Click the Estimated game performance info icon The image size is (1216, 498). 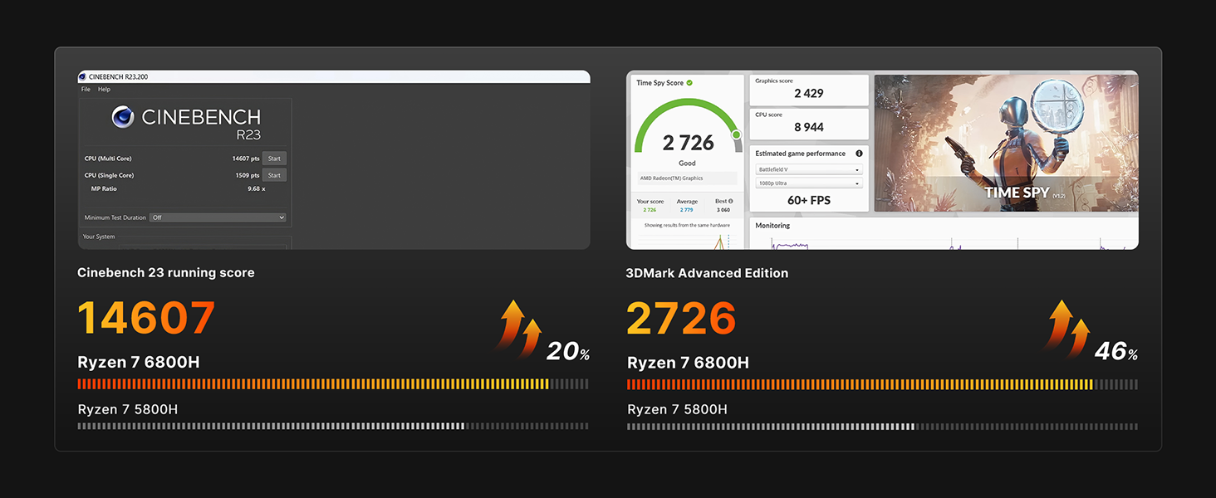[x=859, y=154]
